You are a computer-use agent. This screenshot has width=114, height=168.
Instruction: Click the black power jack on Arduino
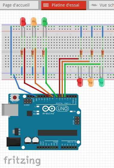13,142
